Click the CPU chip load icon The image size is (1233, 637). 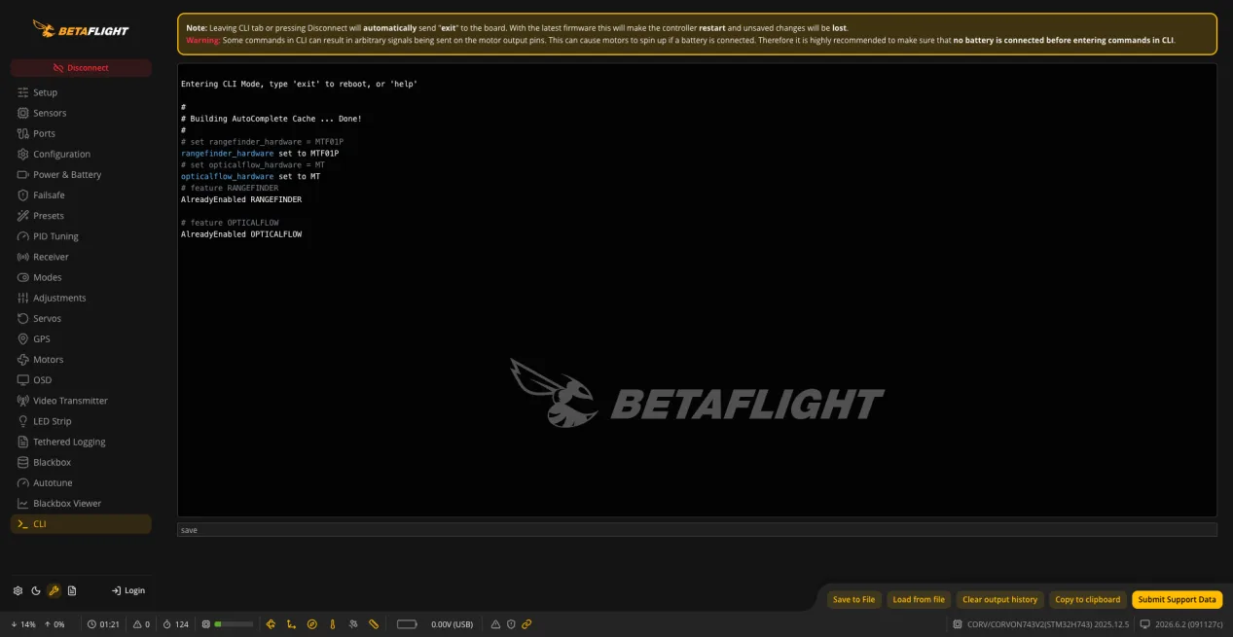[x=205, y=623]
